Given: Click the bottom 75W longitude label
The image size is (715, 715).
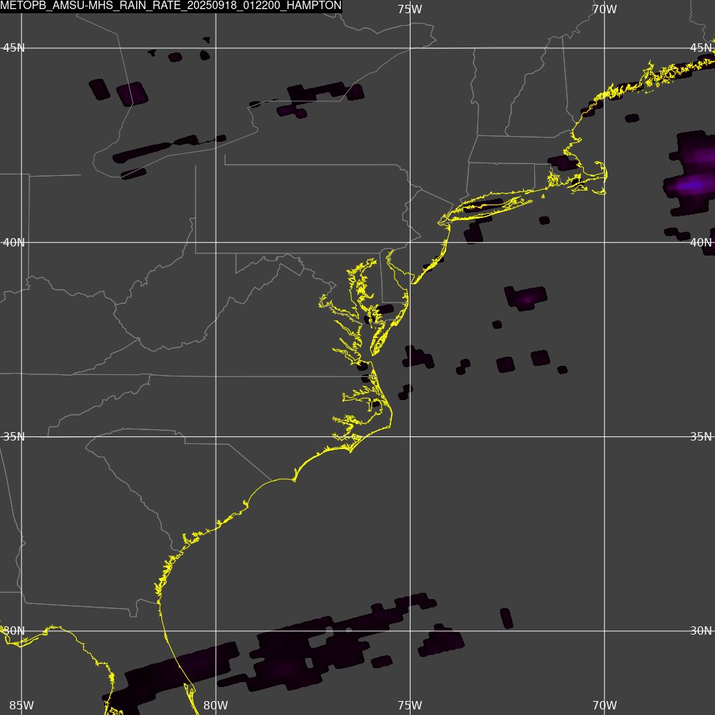Looking at the screenshot, I should coord(409,705).
